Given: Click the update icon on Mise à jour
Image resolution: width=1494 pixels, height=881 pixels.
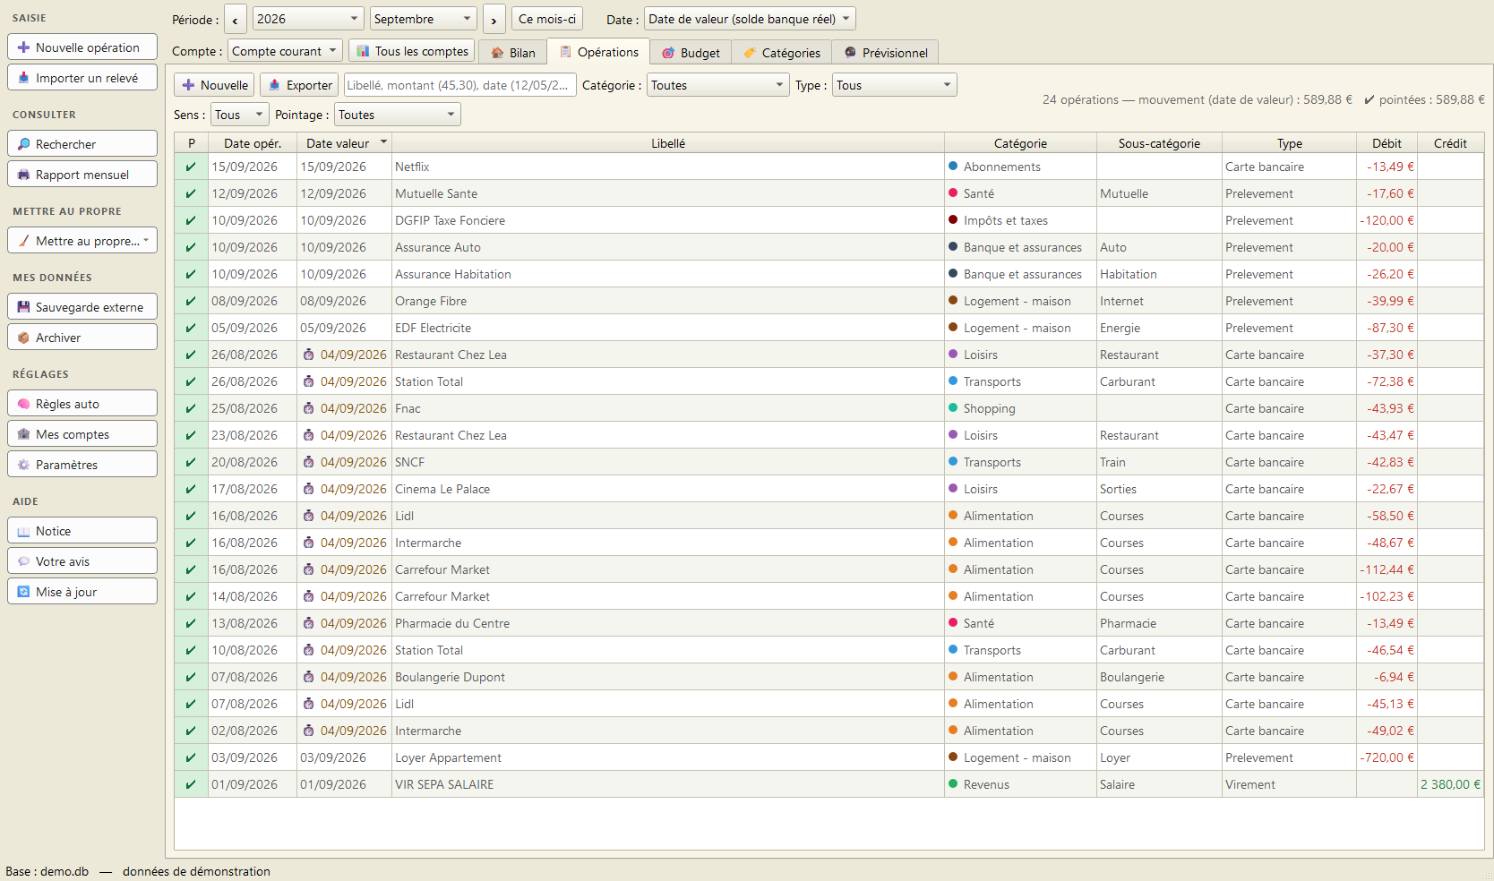Looking at the screenshot, I should point(23,592).
